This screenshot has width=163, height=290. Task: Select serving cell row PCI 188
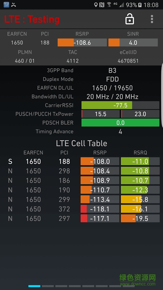point(81,161)
